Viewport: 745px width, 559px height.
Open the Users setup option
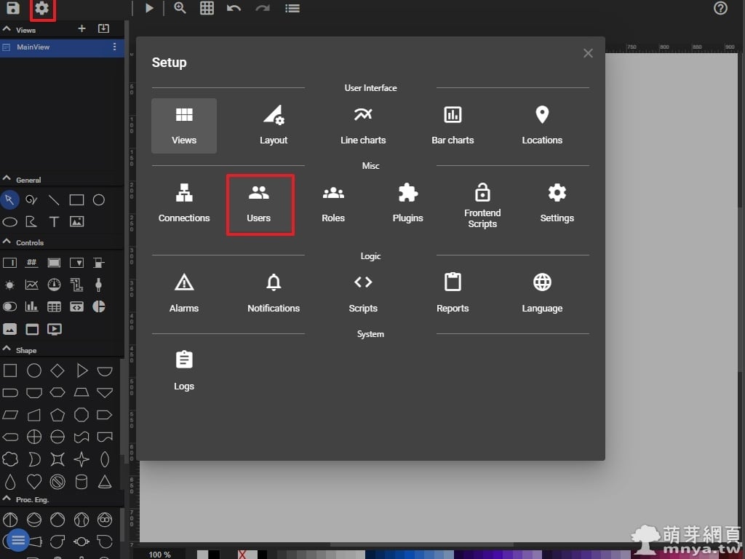click(259, 204)
